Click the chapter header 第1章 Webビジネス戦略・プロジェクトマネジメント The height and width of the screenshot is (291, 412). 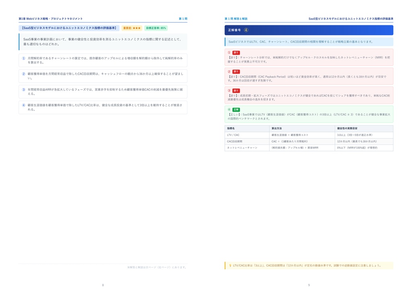click(51, 19)
